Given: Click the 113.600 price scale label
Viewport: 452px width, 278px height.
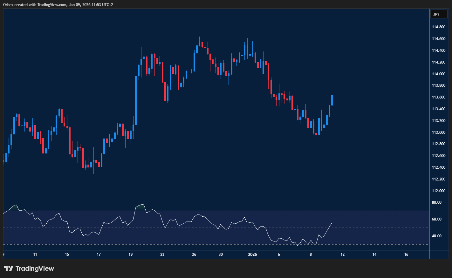Looking at the screenshot, I should click(438, 97).
